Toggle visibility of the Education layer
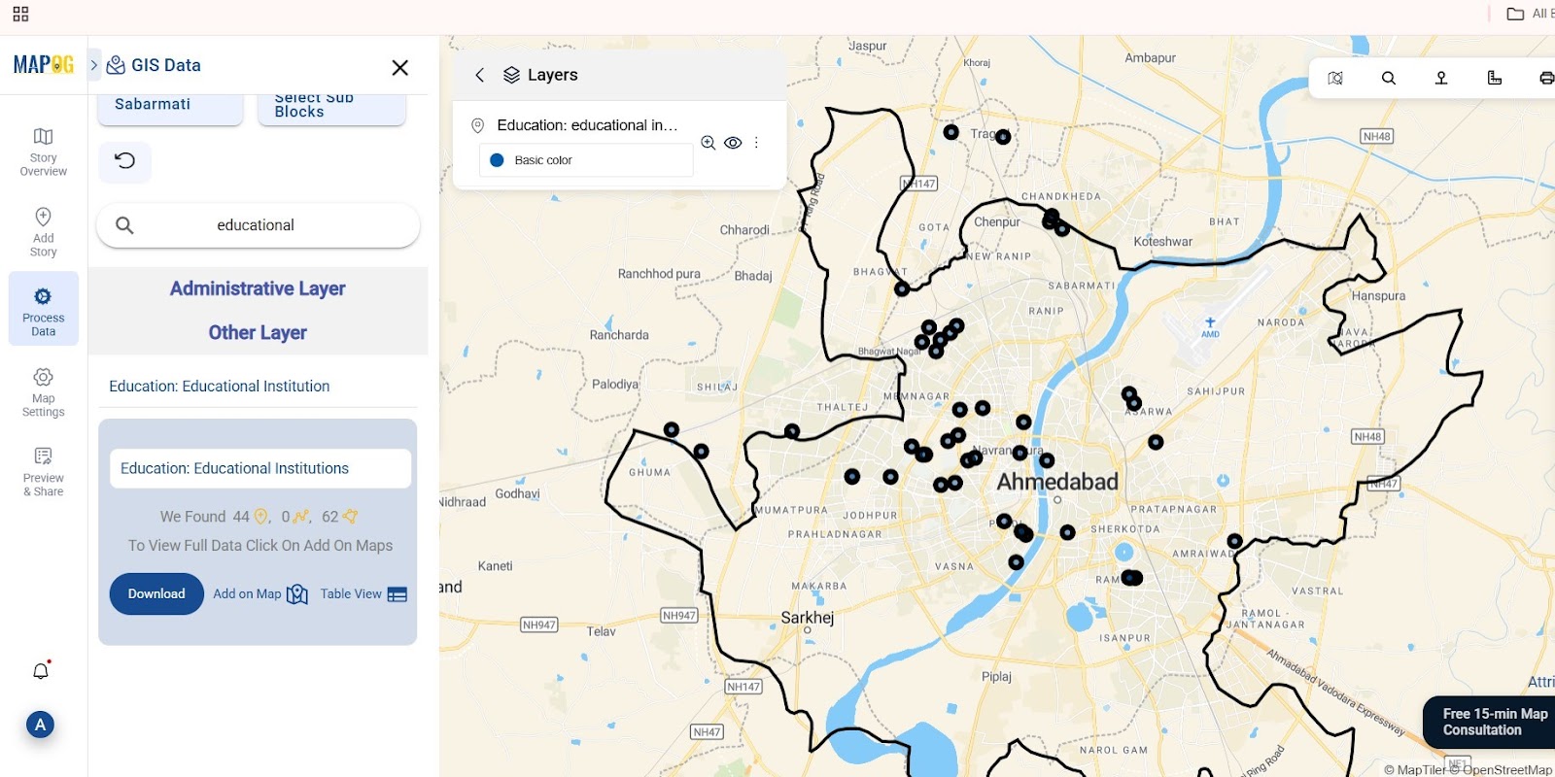1555x777 pixels. (x=733, y=143)
